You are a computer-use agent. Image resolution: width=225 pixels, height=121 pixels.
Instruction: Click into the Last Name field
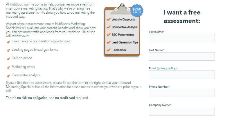[182, 57]
